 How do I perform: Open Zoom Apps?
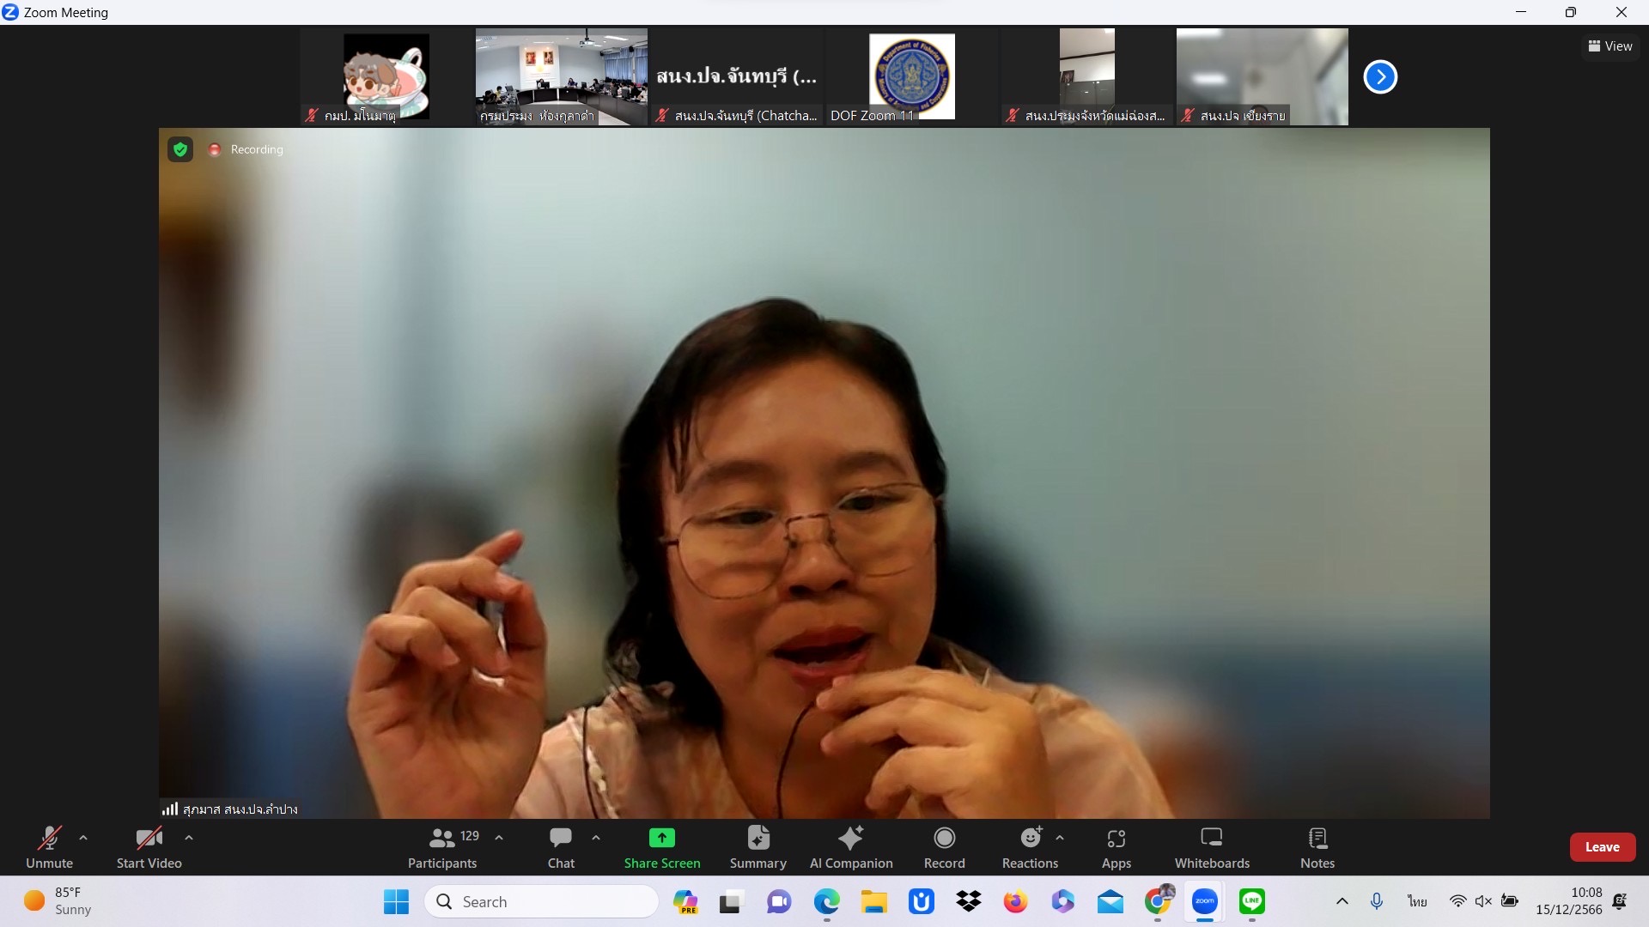(1116, 846)
